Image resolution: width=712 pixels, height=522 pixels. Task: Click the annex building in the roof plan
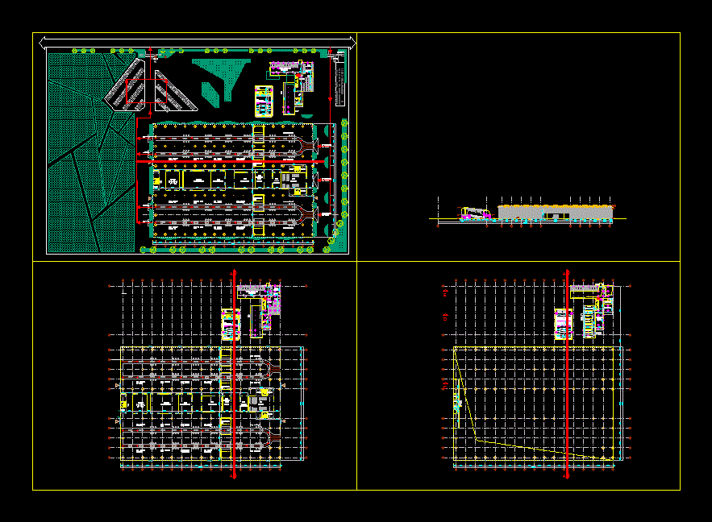tap(593, 310)
